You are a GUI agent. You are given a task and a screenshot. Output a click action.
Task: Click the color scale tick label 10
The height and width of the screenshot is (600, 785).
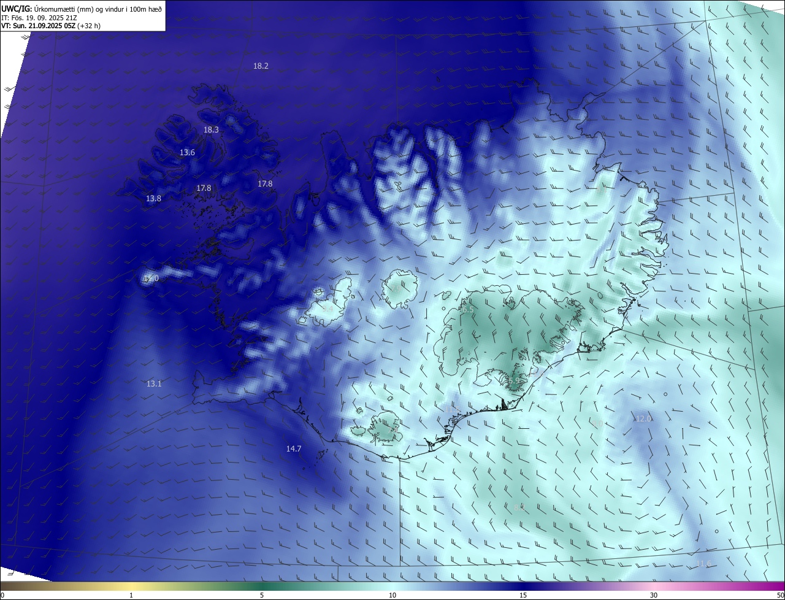[392, 596]
